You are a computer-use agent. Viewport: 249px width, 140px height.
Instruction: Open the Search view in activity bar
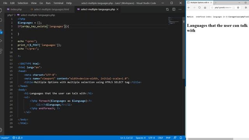1,20
